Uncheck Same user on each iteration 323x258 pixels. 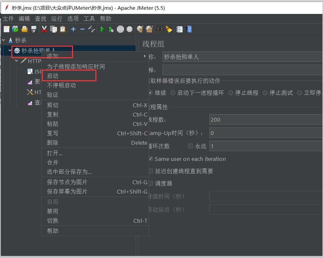(151, 159)
